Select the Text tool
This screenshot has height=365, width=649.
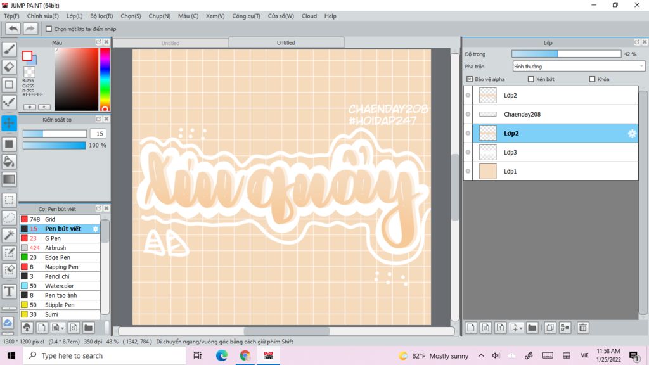[9, 291]
